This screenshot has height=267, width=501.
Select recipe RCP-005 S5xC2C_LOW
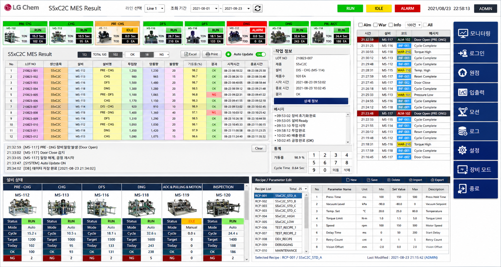pos(278,222)
